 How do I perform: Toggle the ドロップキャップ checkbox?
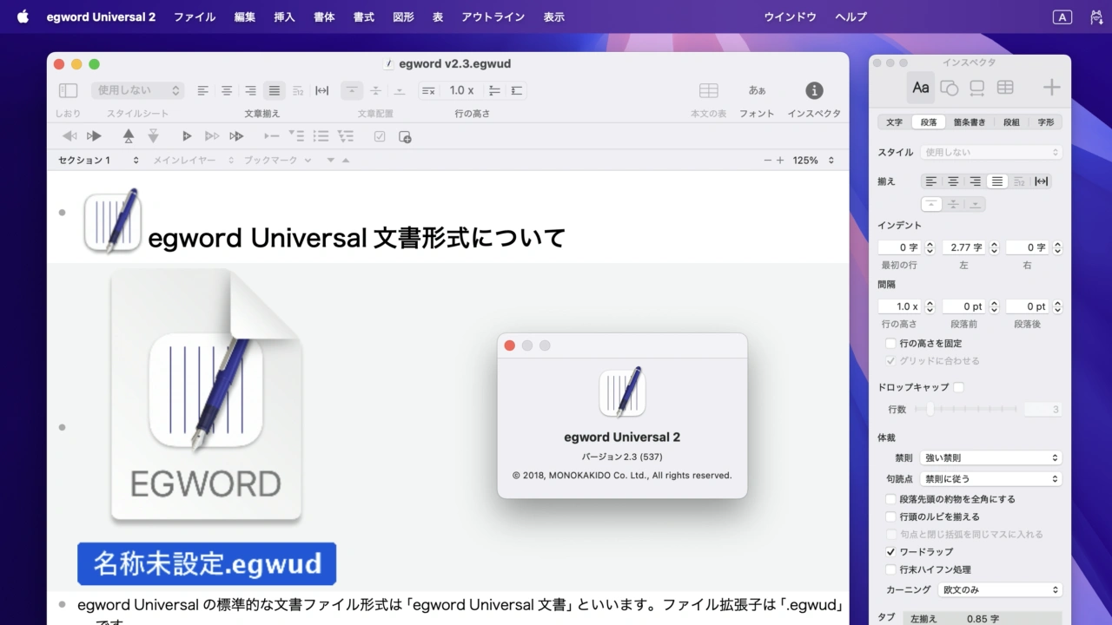click(958, 387)
